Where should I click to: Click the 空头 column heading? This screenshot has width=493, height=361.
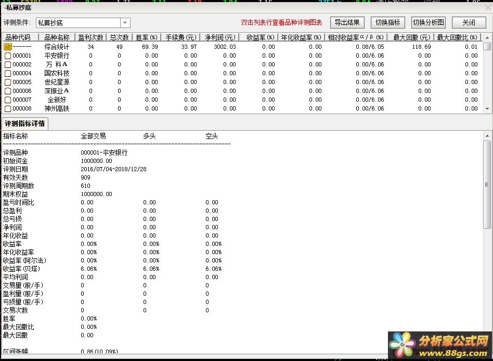pyautogui.click(x=212, y=136)
